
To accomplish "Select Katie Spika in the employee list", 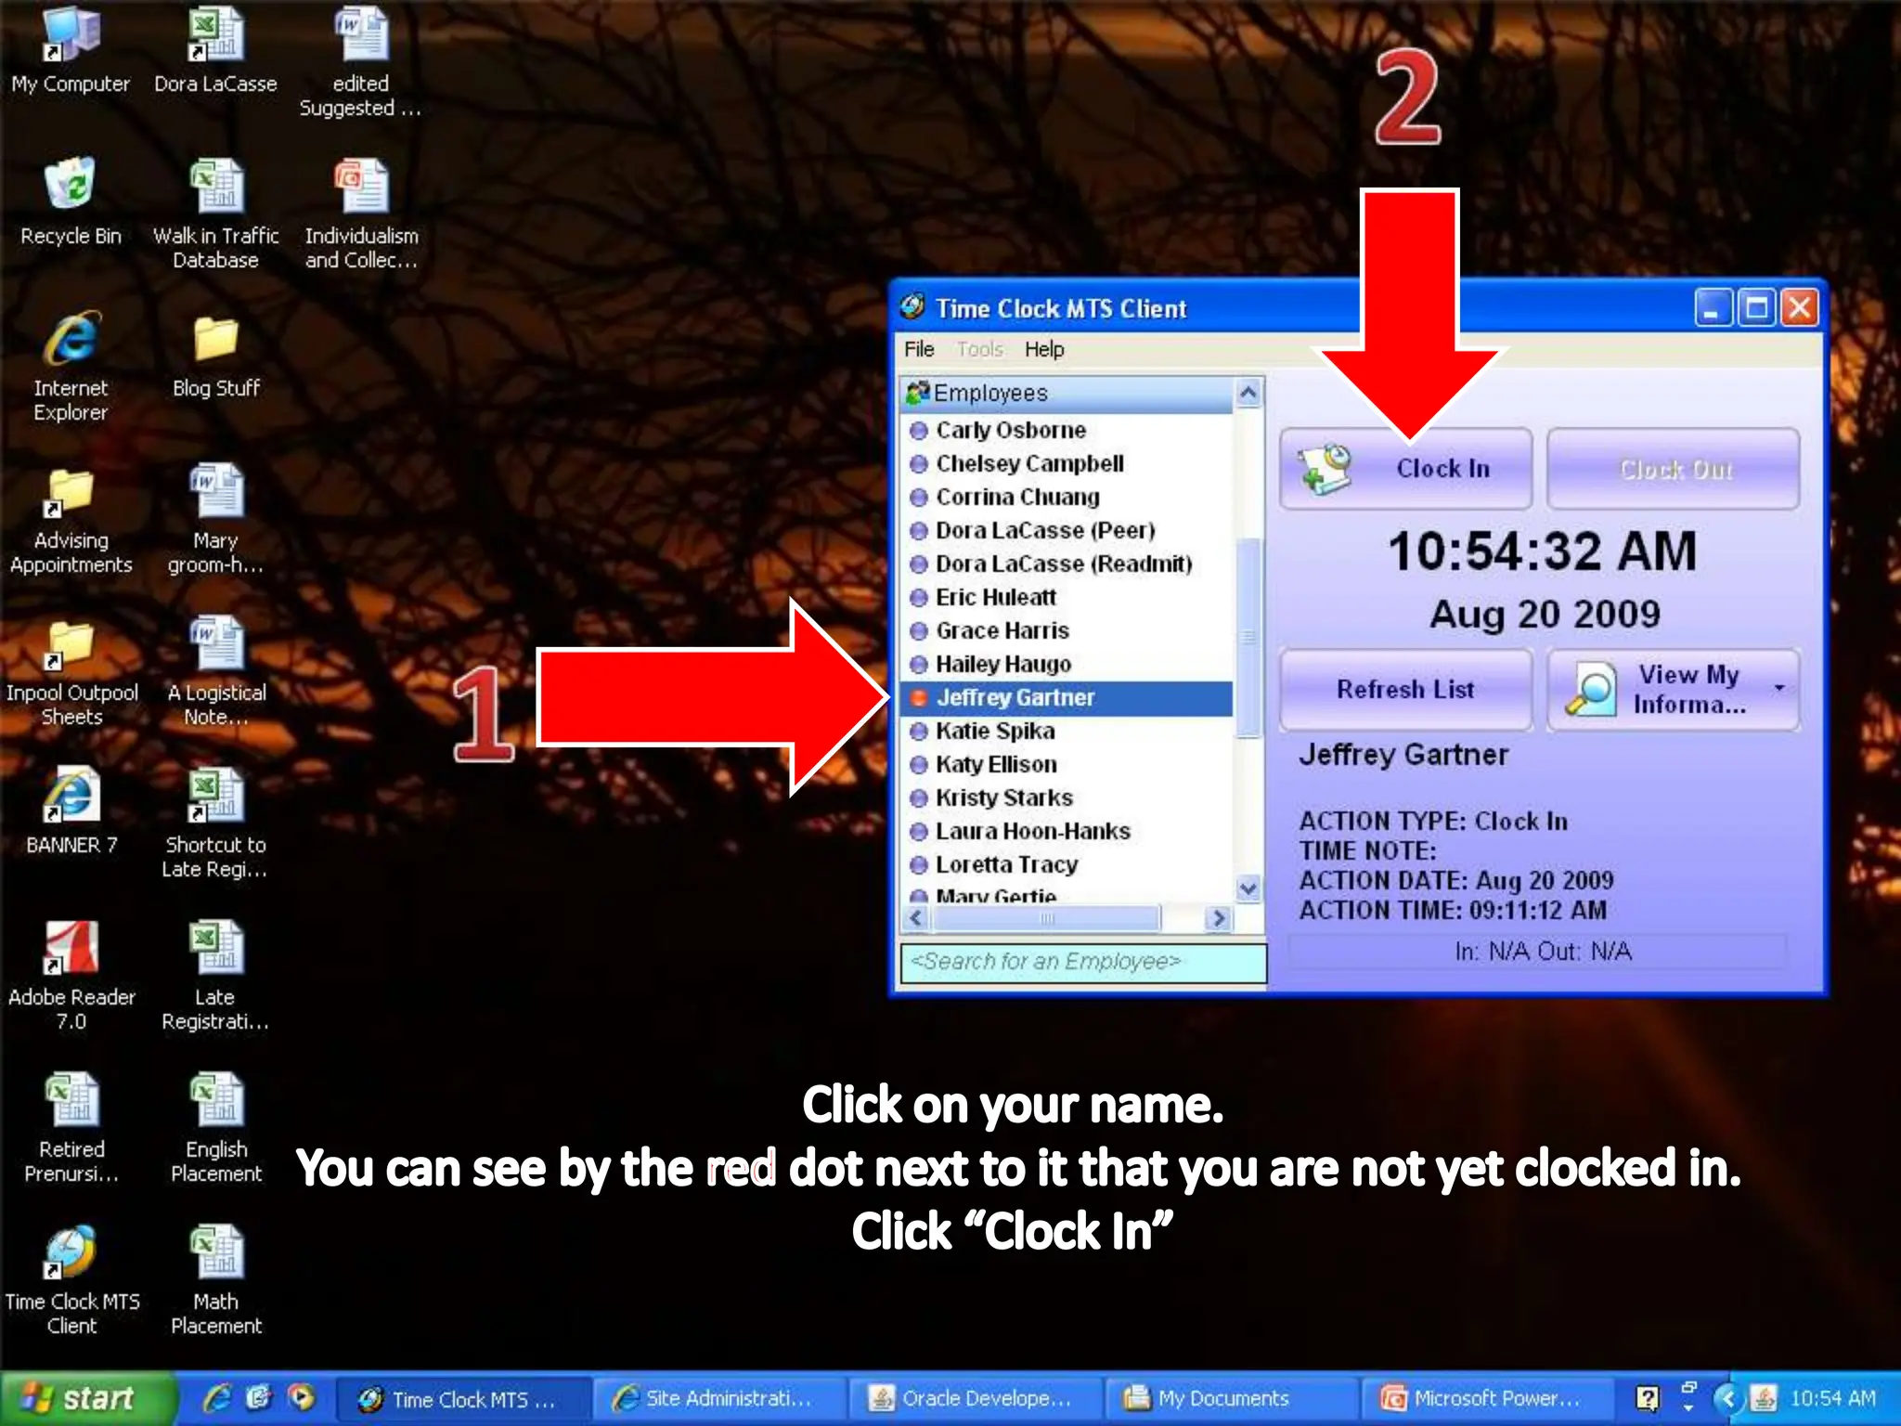I will (995, 732).
